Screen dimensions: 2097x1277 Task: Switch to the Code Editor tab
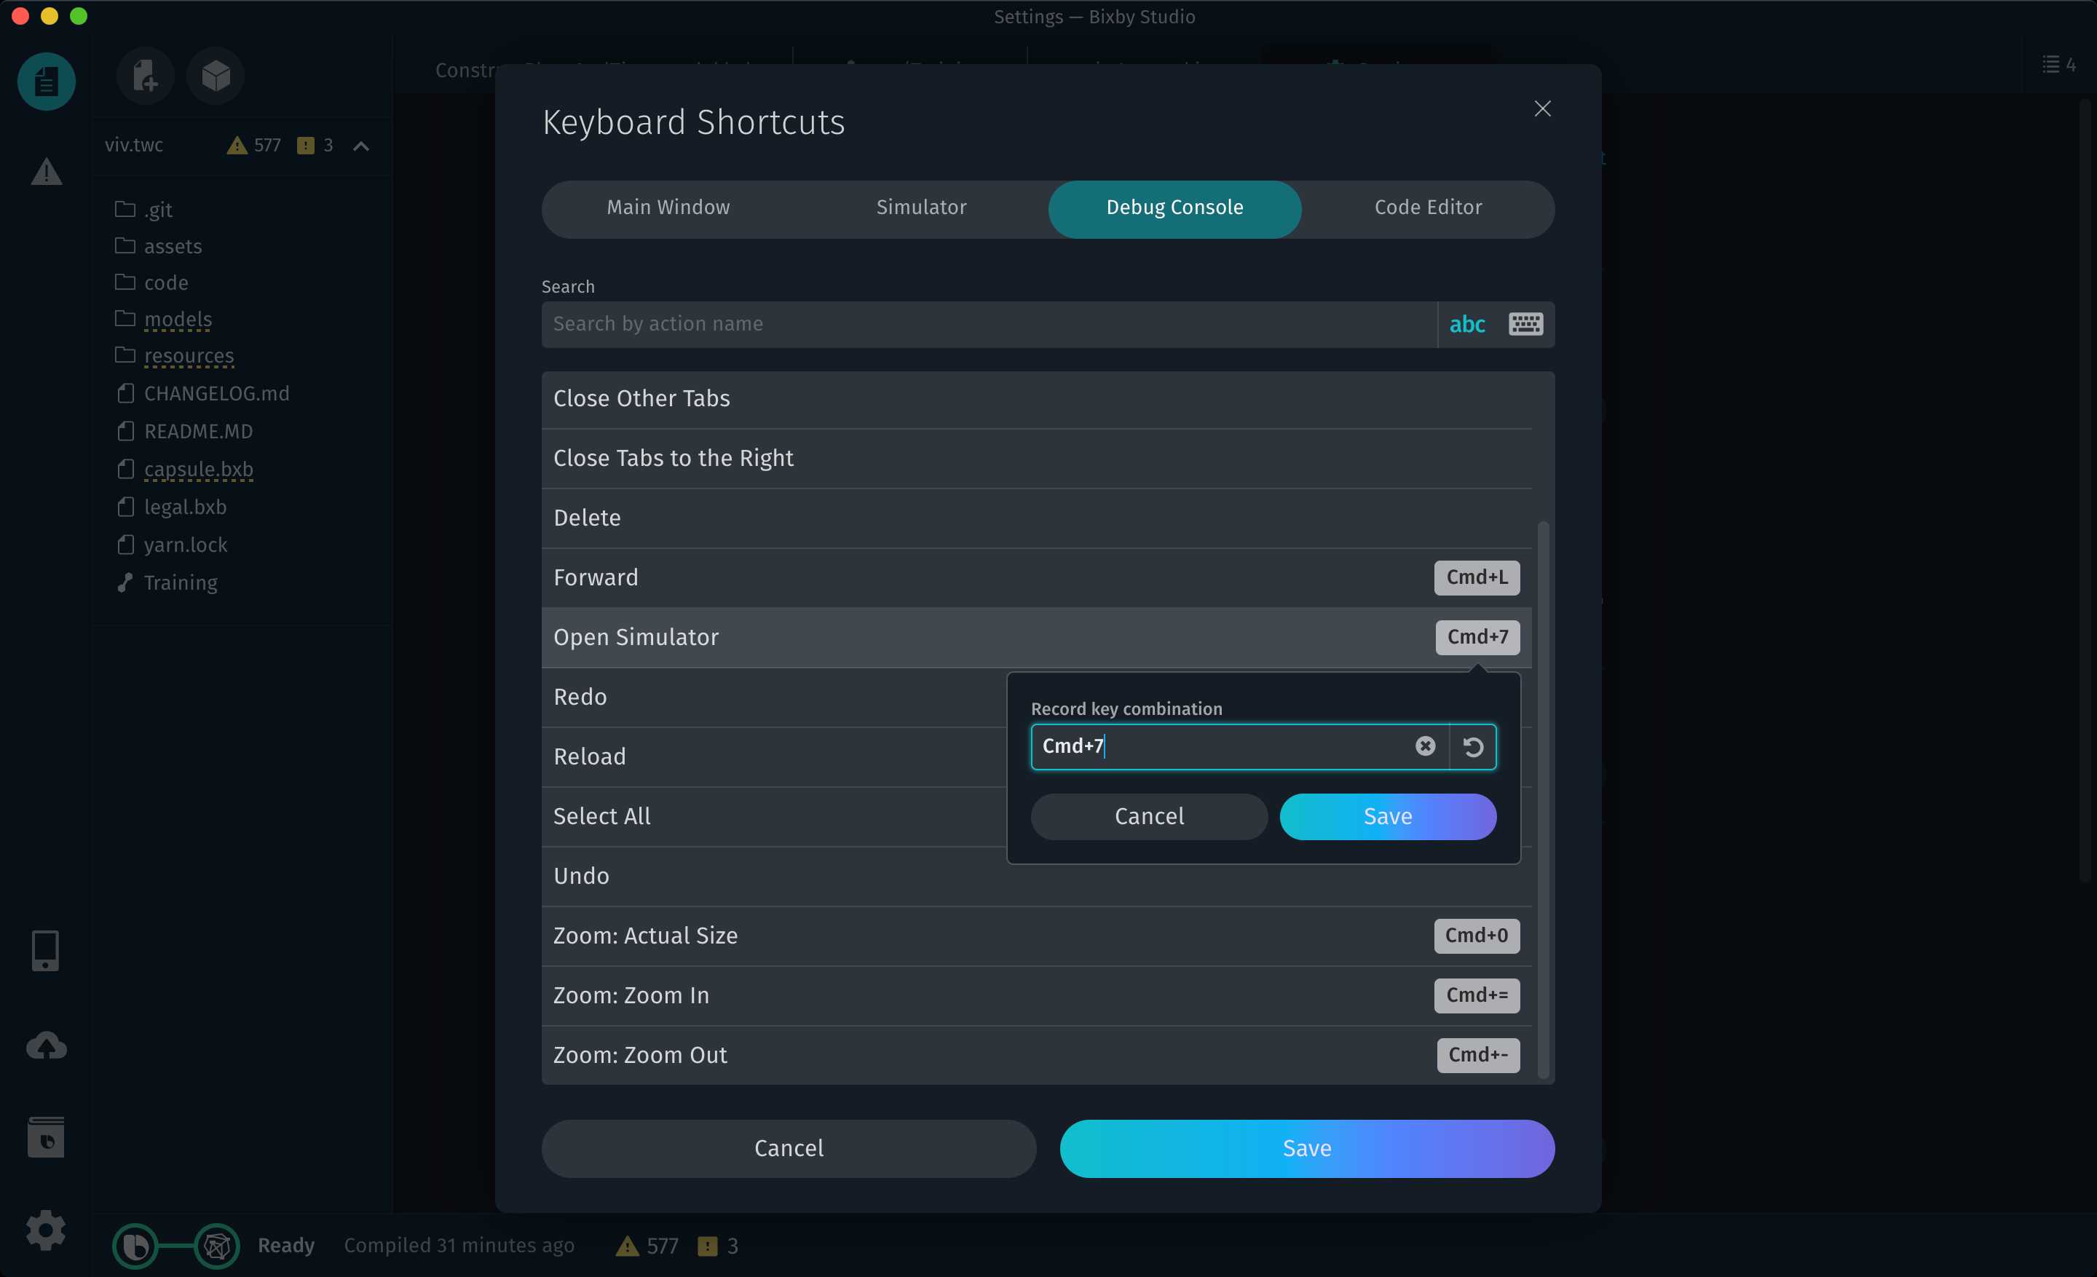(x=1428, y=208)
